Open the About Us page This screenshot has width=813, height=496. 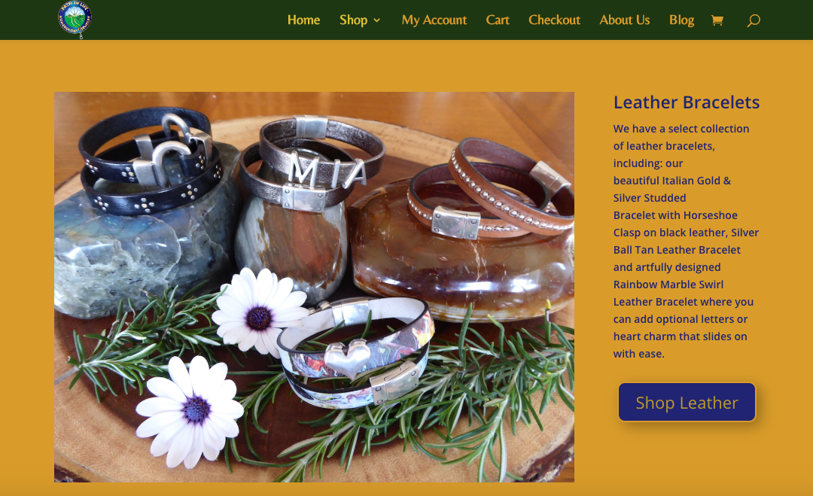click(624, 20)
